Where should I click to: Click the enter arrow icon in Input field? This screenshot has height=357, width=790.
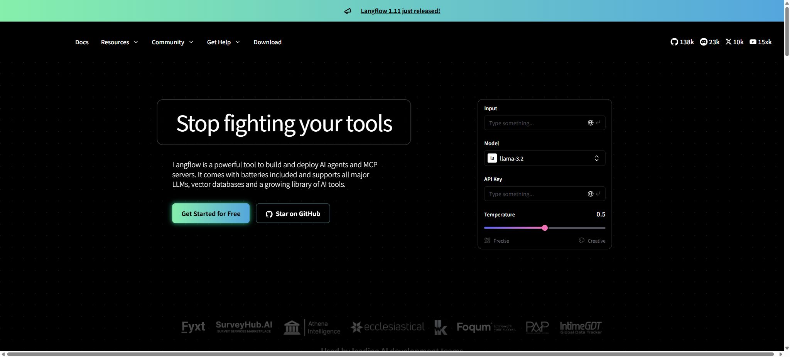(598, 123)
